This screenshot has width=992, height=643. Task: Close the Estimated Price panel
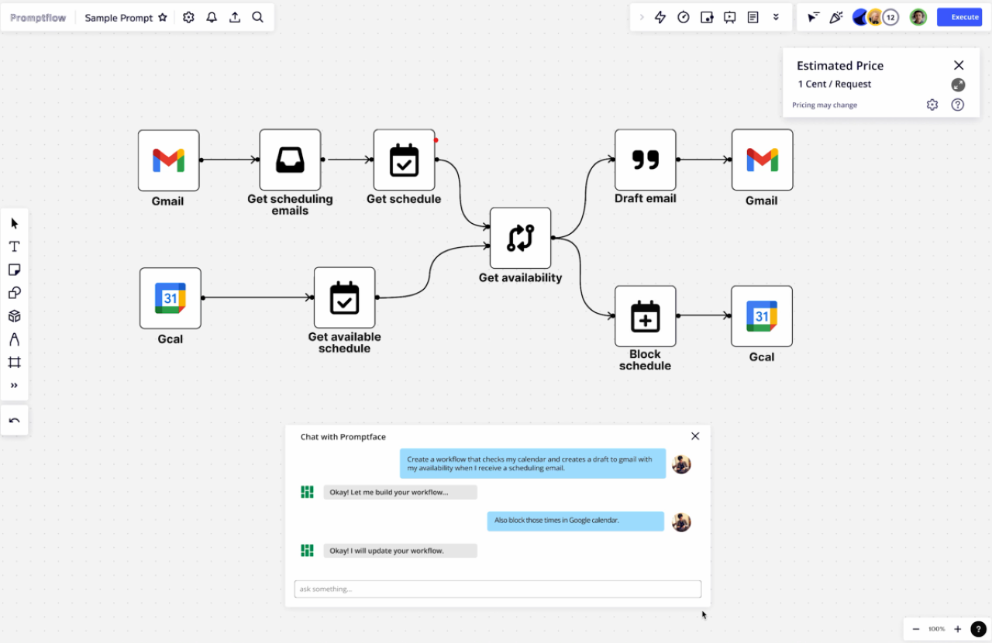tap(959, 66)
